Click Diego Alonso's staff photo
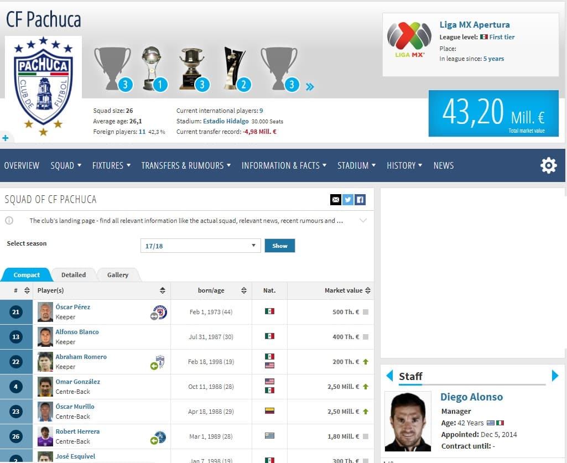567x463 pixels. coord(408,422)
